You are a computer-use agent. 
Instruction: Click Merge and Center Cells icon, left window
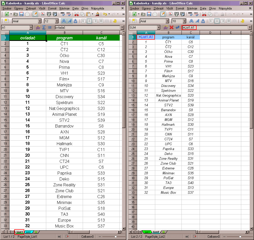pos(107,21)
